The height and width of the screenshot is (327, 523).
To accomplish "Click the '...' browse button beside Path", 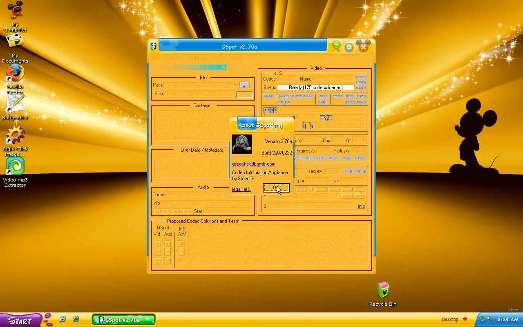I will 244,85.
